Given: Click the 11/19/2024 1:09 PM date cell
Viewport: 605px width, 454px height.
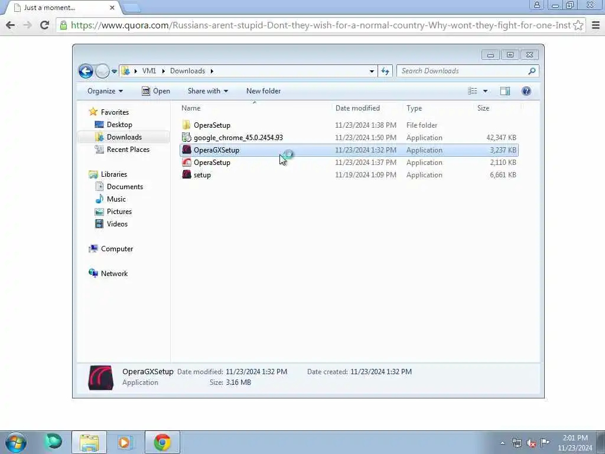Looking at the screenshot, I should [x=365, y=175].
